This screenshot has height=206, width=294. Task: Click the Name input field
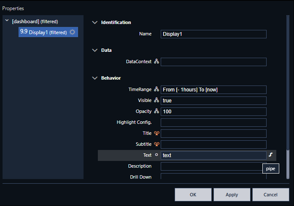(213, 34)
